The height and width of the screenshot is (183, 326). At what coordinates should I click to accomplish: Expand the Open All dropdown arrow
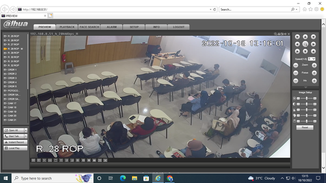point(26,130)
